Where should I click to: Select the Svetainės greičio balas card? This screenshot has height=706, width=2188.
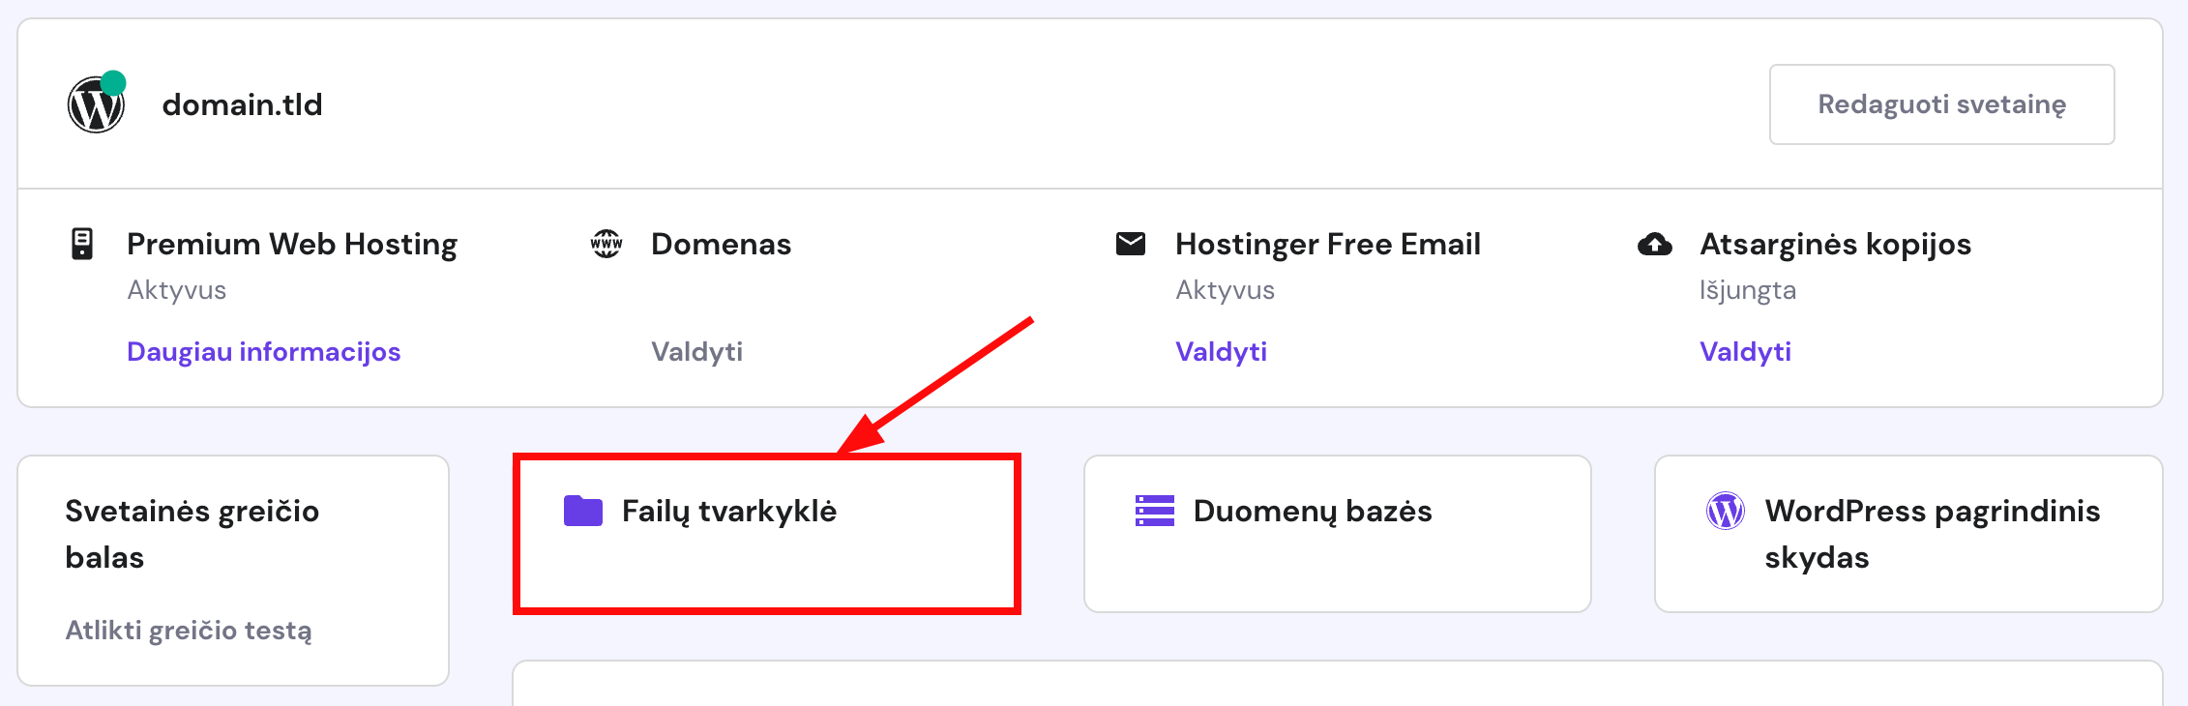tap(232, 571)
